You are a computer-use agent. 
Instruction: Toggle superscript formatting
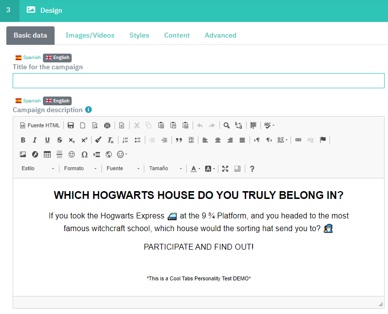[84, 140]
